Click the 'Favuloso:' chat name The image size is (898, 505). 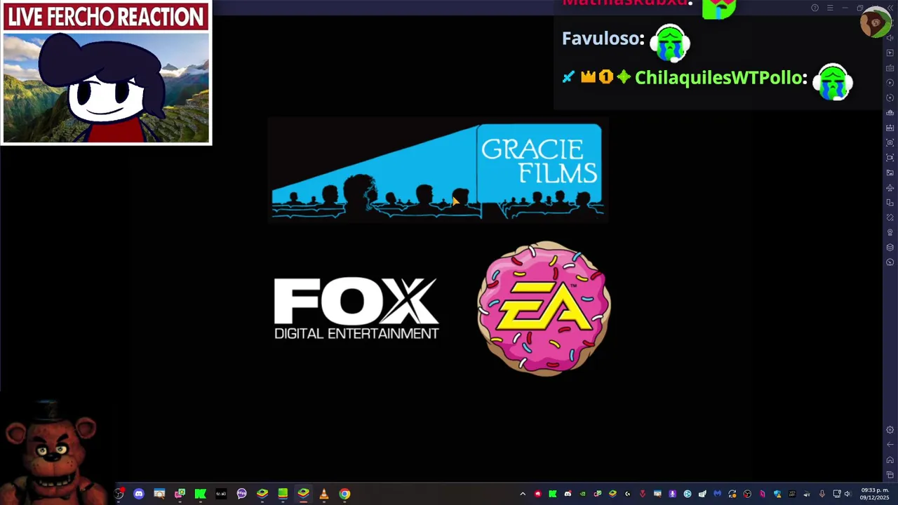pos(603,39)
